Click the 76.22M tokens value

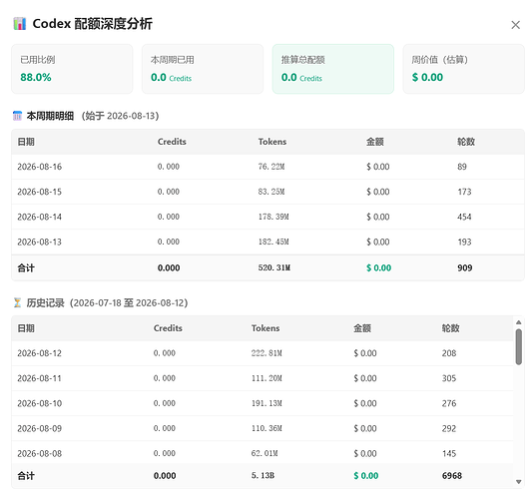pos(271,167)
